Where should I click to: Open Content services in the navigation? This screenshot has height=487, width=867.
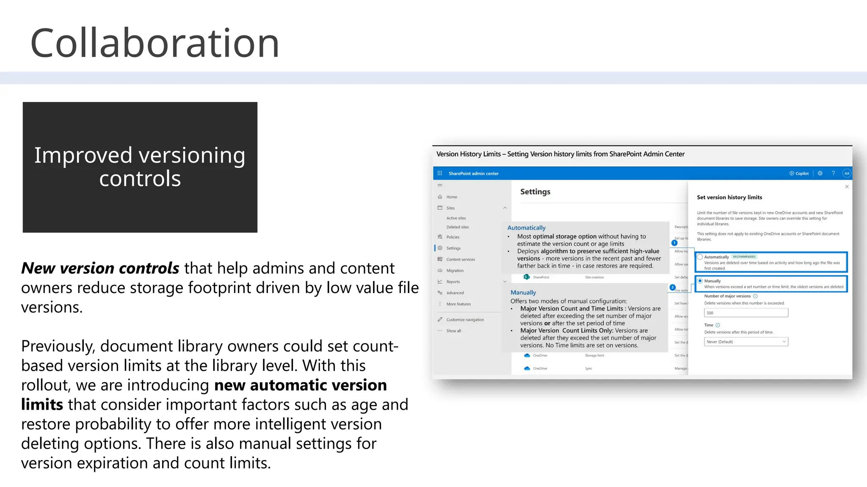point(461,260)
